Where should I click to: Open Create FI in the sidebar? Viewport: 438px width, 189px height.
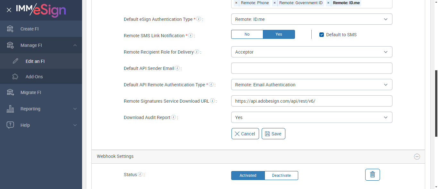[x=29, y=29]
